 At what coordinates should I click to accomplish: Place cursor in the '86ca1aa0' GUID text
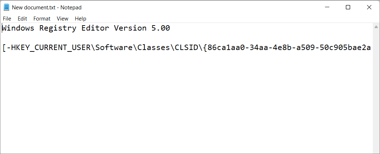point(226,48)
